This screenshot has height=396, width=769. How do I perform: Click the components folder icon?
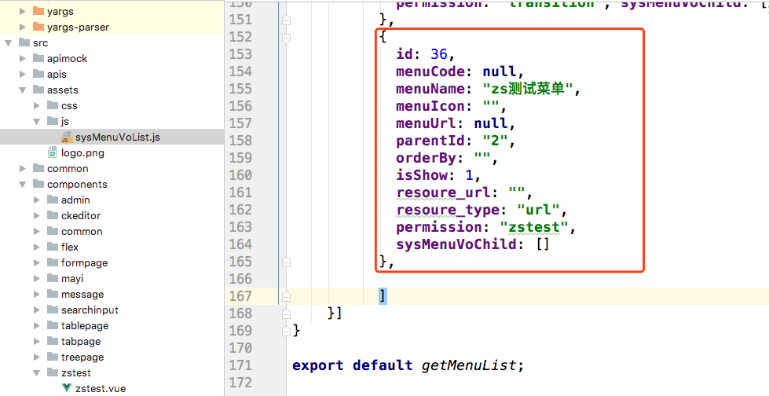pyautogui.click(x=38, y=184)
